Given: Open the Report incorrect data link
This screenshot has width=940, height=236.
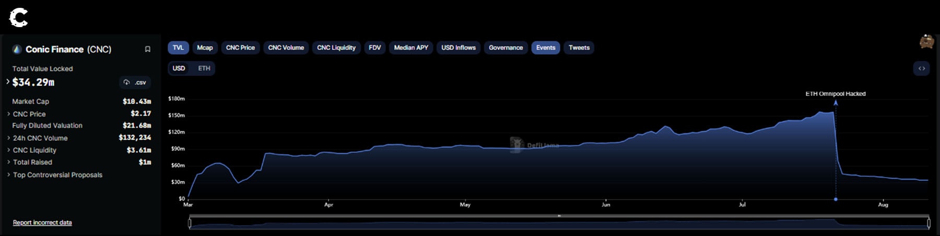Looking at the screenshot, I should 42,222.
